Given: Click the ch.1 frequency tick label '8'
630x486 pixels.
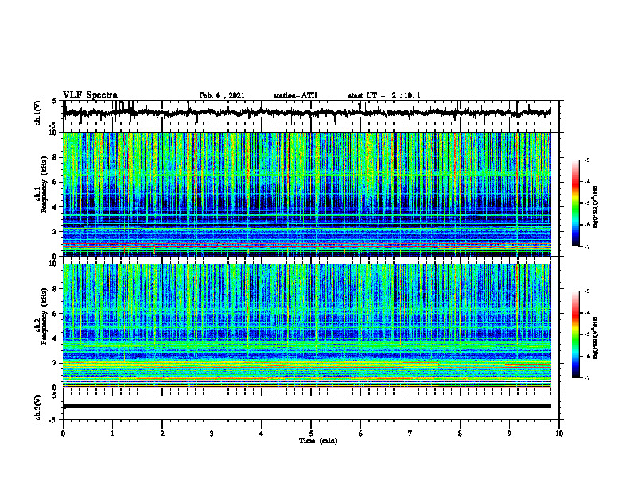Looking at the screenshot, I should pos(56,157).
